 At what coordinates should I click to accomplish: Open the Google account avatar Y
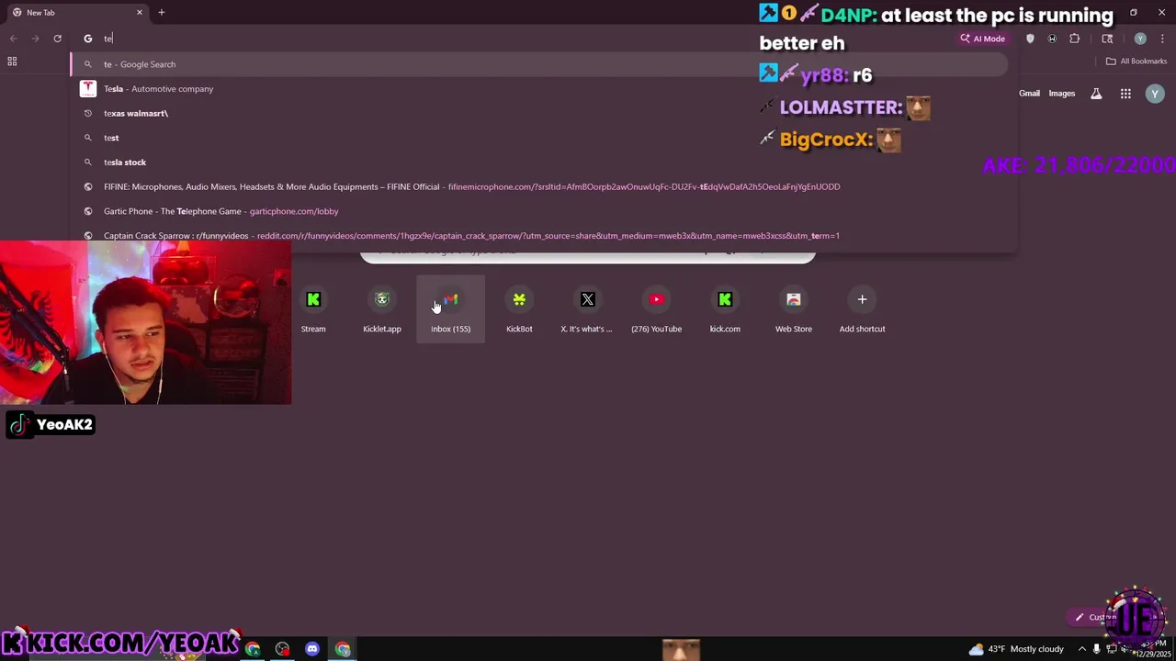click(x=1155, y=94)
